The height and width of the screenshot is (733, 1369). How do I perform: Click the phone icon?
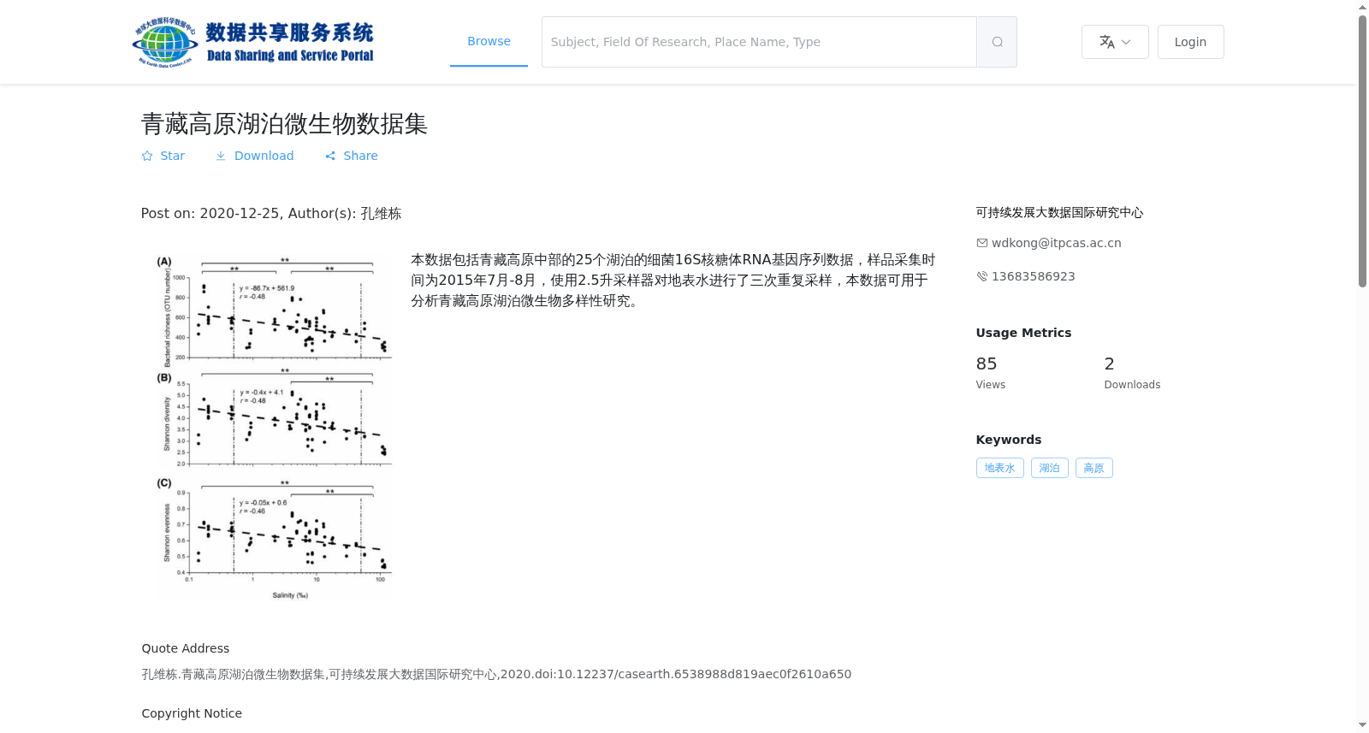point(982,276)
